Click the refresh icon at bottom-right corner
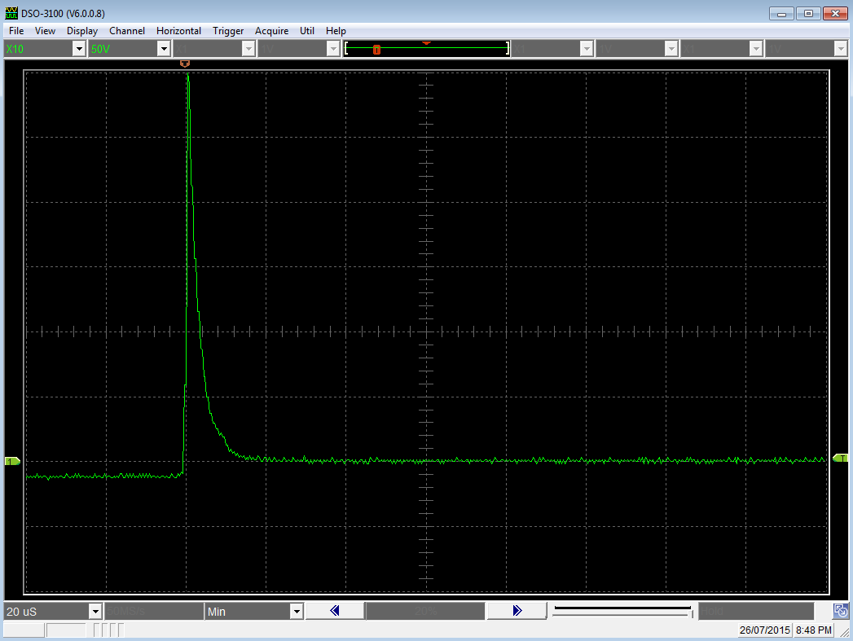Screen dimensions: 853x641 [842, 611]
